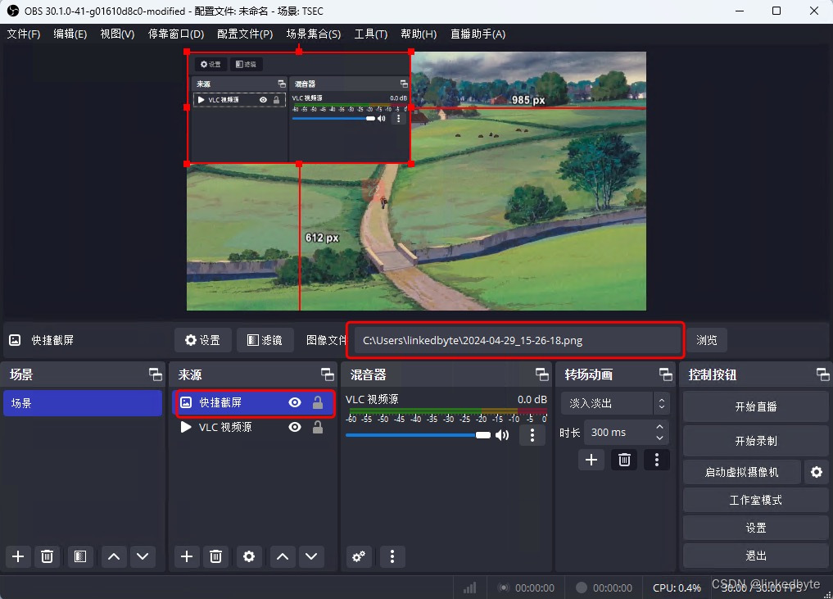This screenshot has height=599, width=833.
Task: Click 开始录制 button
Action: 755,441
